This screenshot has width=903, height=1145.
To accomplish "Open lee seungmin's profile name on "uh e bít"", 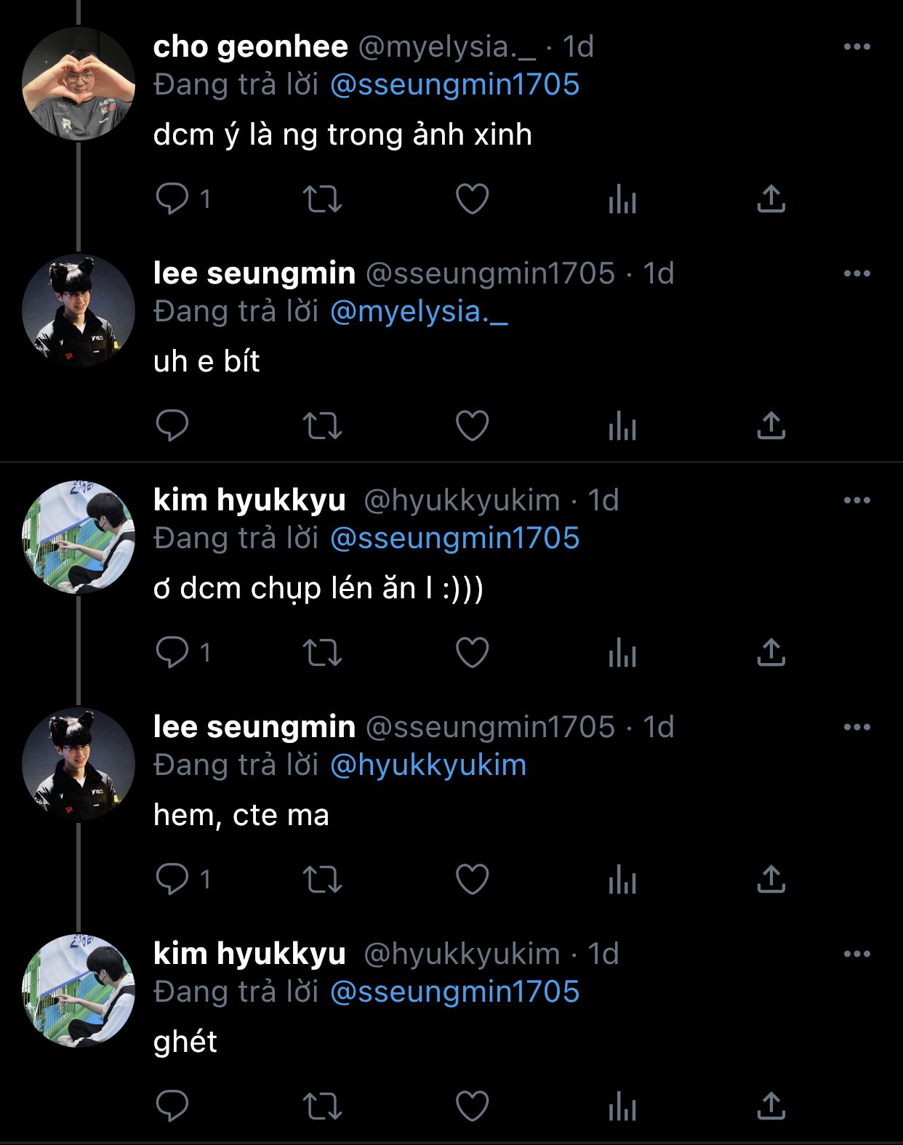I will point(254,274).
